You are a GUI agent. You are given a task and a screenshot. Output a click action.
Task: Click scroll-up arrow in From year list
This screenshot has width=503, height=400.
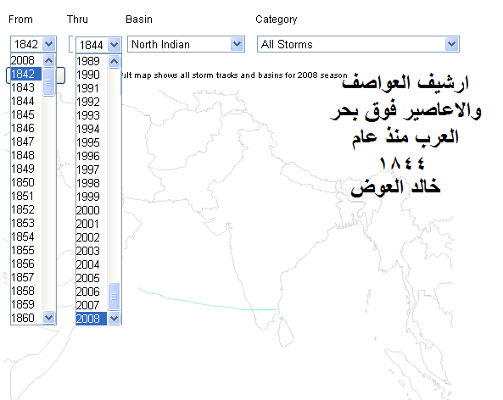pyautogui.click(x=48, y=60)
